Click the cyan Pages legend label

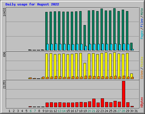pyautogui.click(x=142, y=35)
